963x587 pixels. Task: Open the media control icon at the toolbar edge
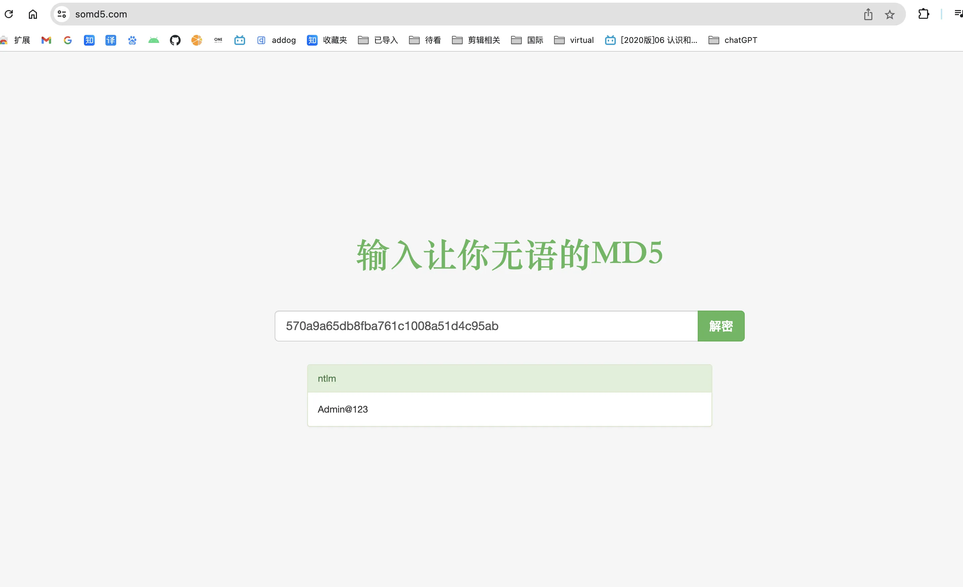(958, 14)
